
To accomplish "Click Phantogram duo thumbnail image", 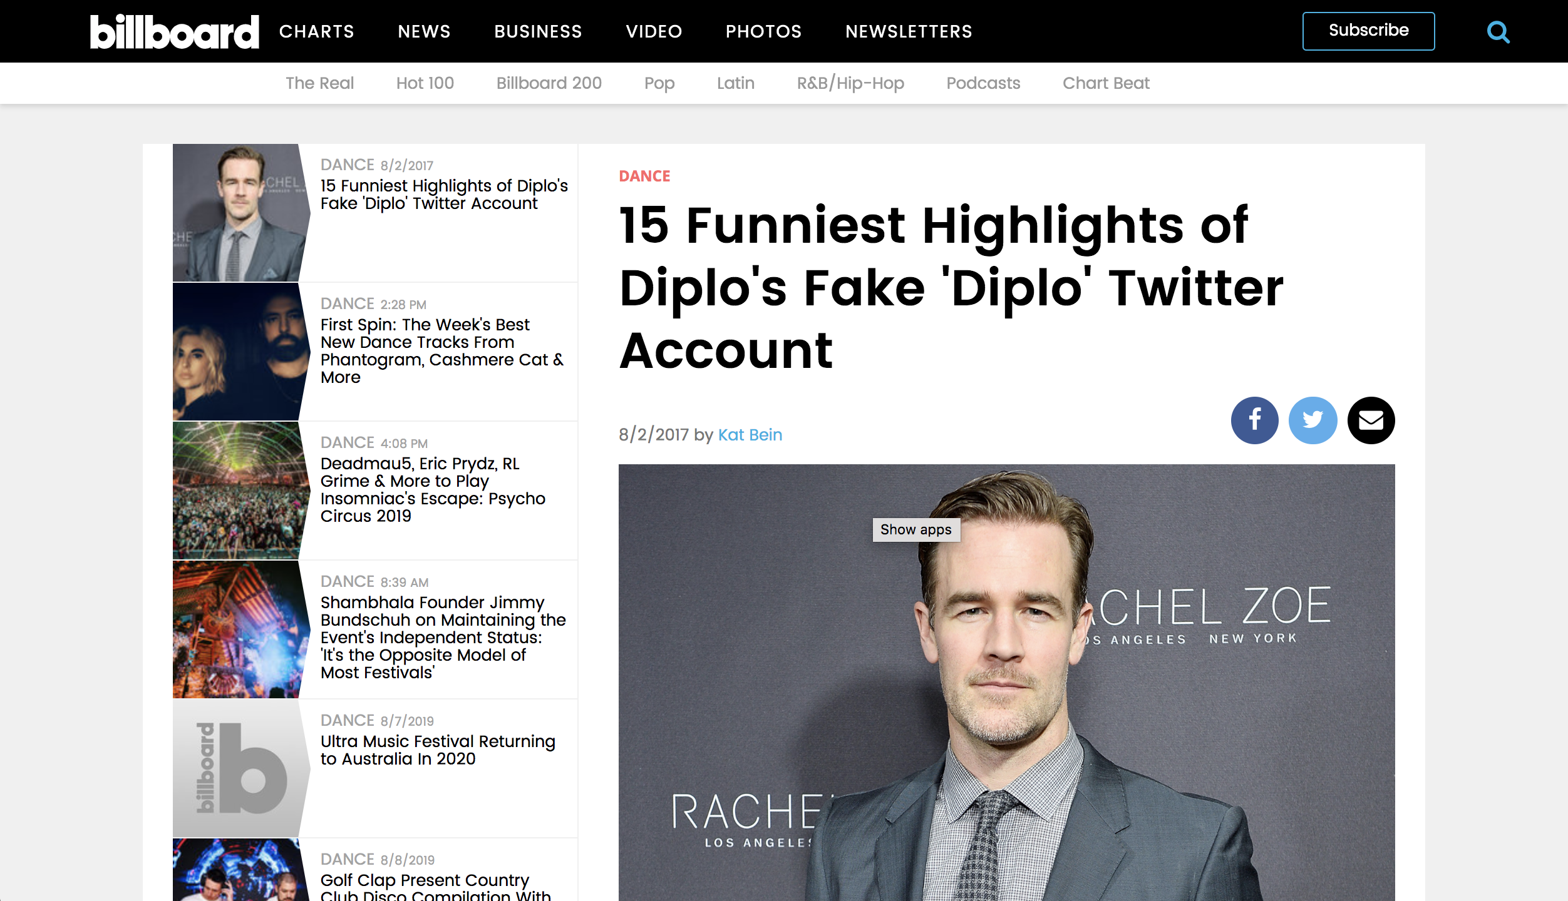I will click(x=241, y=352).
